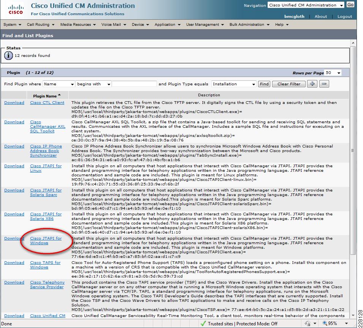Click the Find button

[x=264, y=84]
